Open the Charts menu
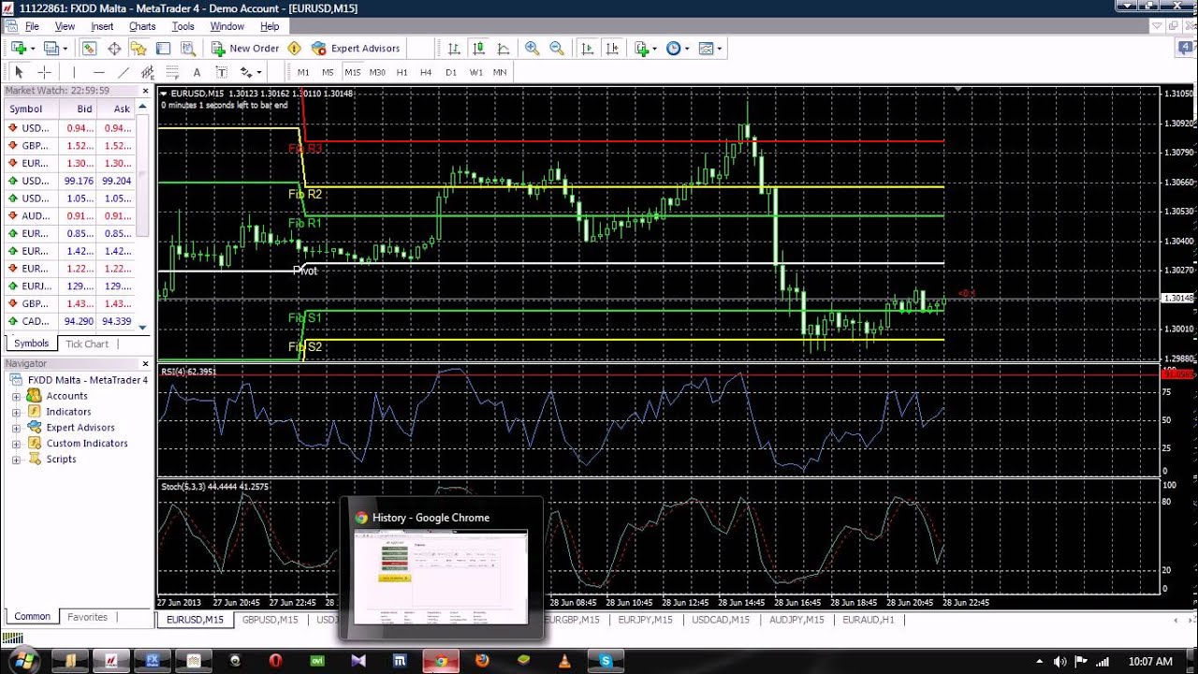Image resolution: width=1198 pixels, height=674 pixels. click(142, 26)
